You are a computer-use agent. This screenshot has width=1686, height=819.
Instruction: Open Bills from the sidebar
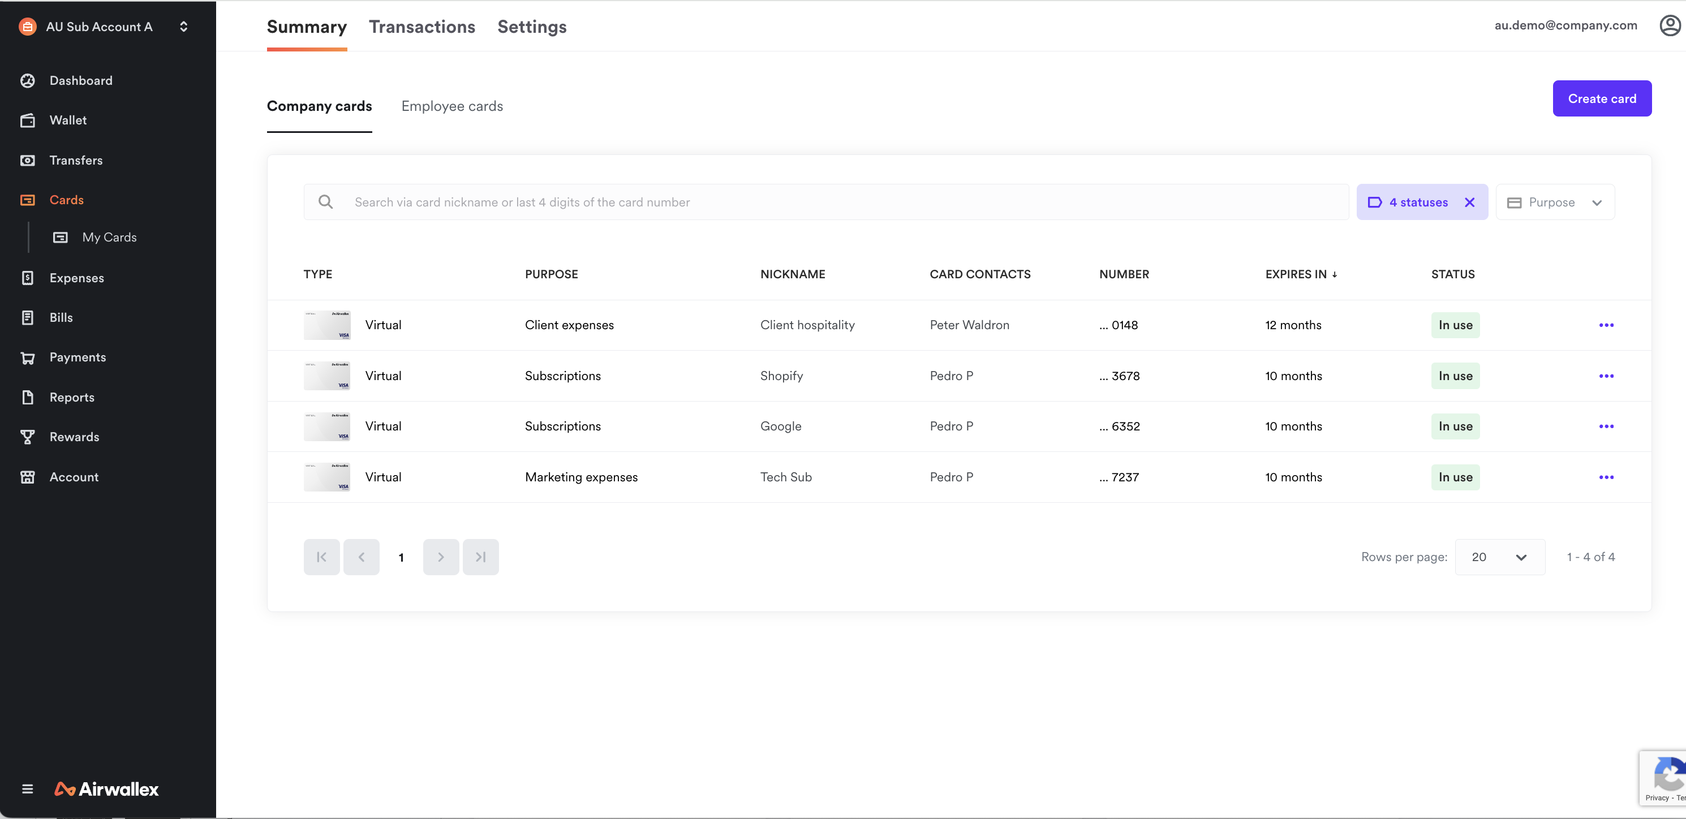(x=28, y=317)
